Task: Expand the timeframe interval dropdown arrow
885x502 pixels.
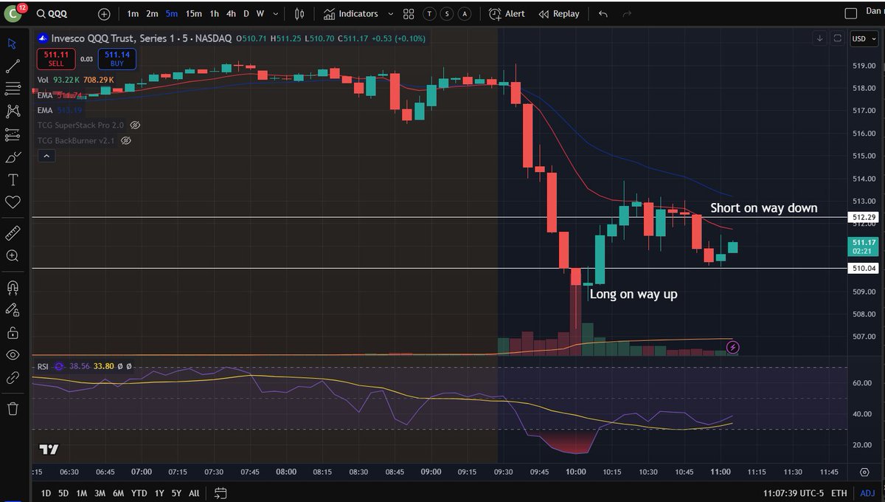Action: 276,14
